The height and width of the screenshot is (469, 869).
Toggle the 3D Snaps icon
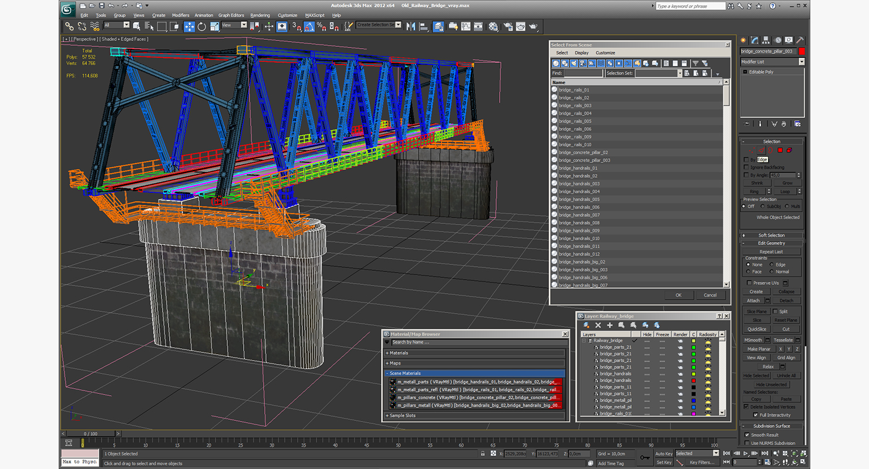297,26
